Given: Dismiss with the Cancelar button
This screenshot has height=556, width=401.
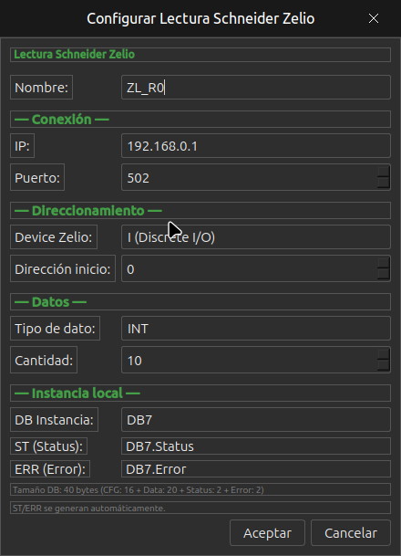Looking at the screenshot, I should (x=351, y=532).
